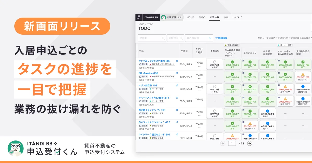The width and height of the screenshot is (312, 163).
Task: Click the previous page arrow
Action: click(223, 143)
